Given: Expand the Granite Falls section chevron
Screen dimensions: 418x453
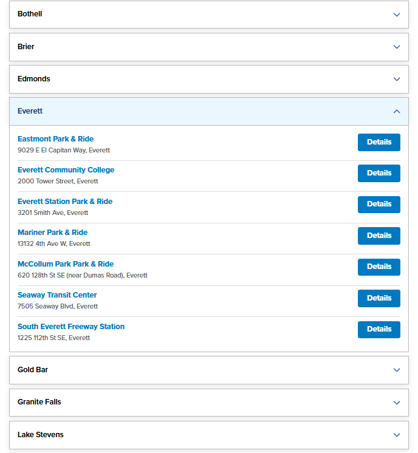Looking at the screenshot, I should 397,403.
